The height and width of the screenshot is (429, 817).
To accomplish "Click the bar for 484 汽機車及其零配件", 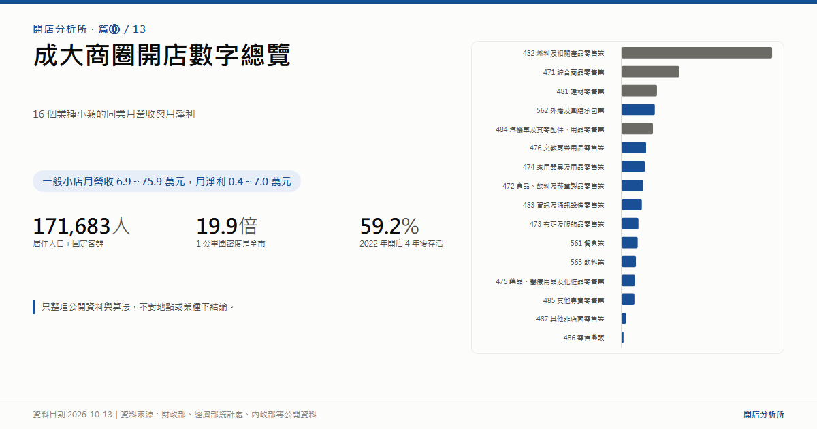I will pos(637,129).
